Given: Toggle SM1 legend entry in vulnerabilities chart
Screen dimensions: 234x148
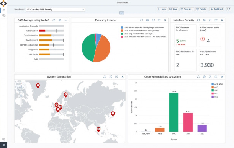Looking at the screenshot, I should (x=215, y=91).
